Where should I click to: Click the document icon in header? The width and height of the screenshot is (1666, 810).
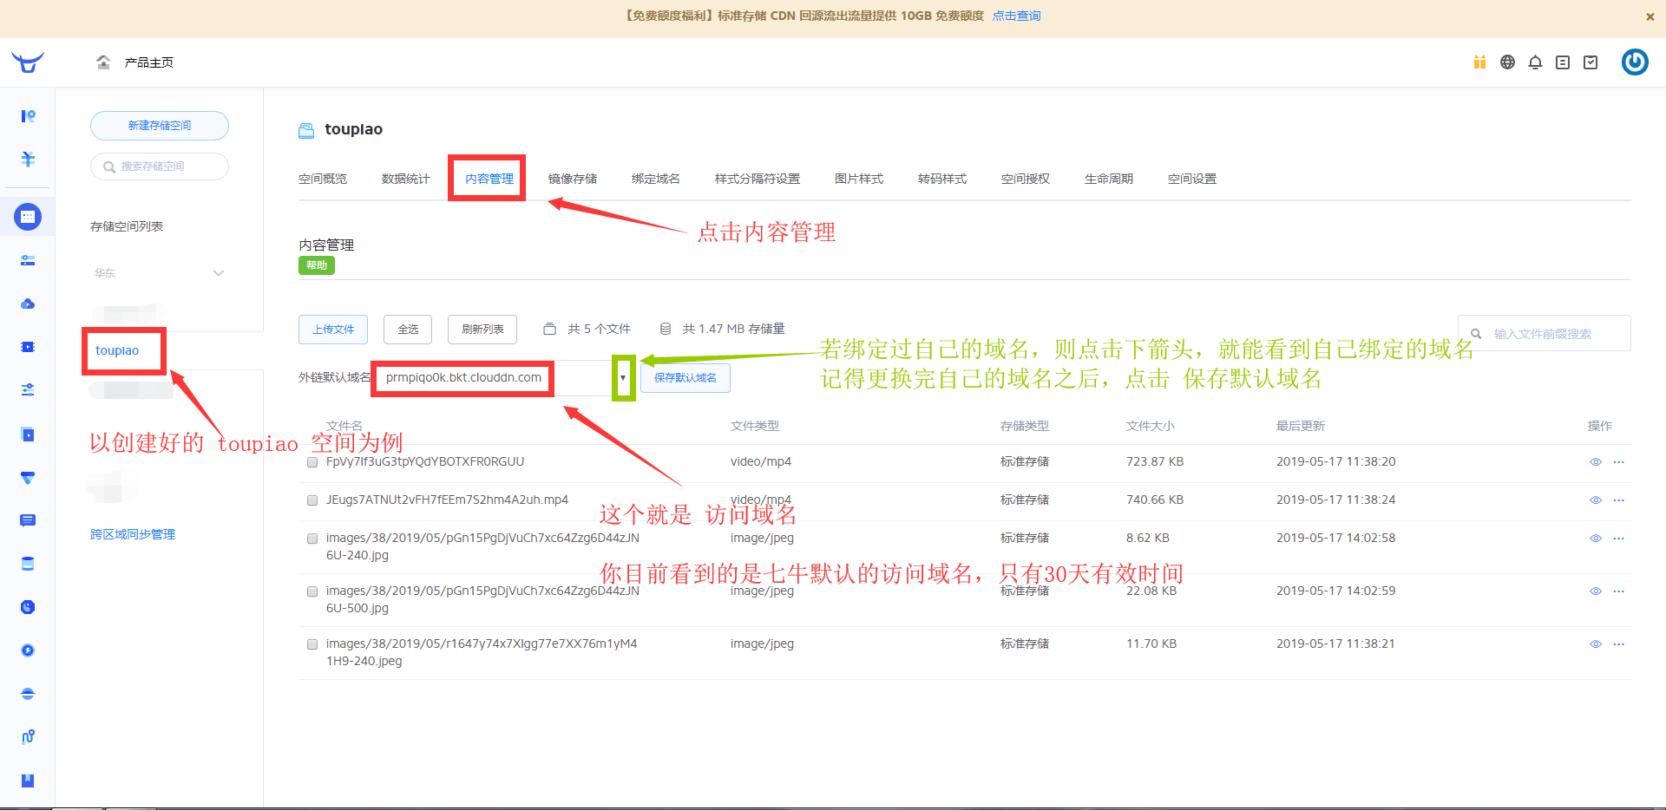coord(1563,62)
